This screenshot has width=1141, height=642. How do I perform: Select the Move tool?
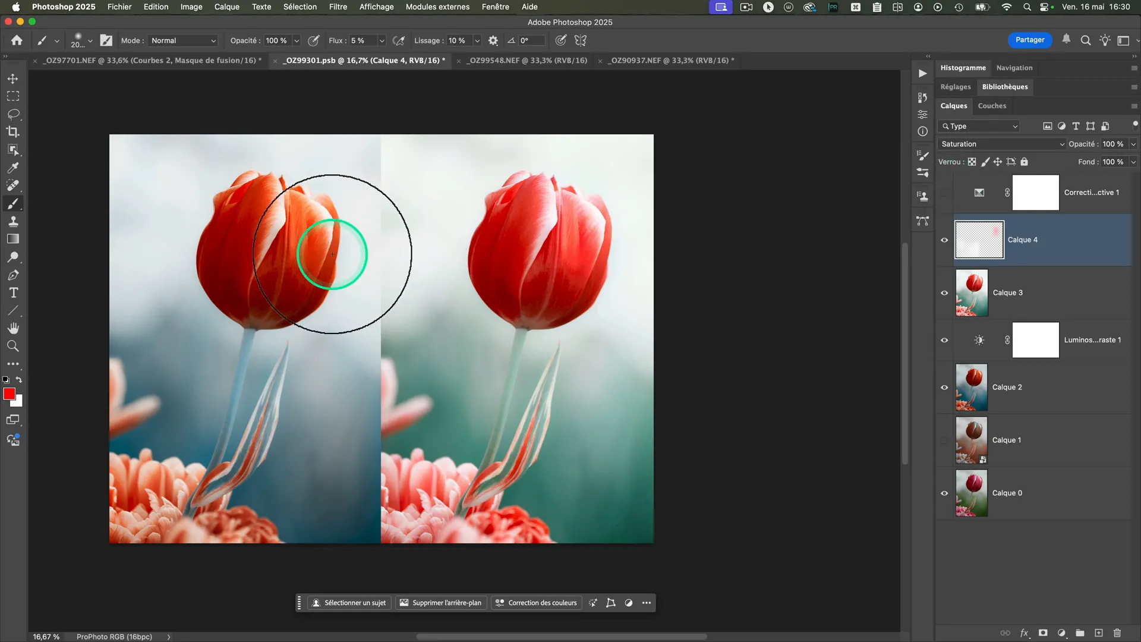click(x=12, y=78)
